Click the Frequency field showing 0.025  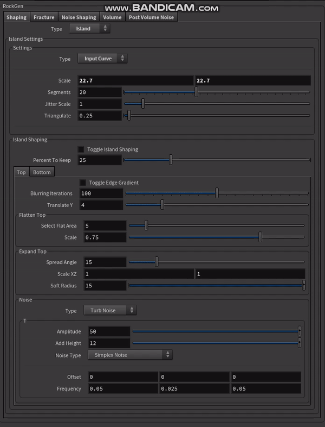pyautogui.click(x=194, y=388)
